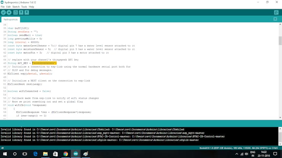Click the Upload sketch arrow button

(x=9, y=13)
